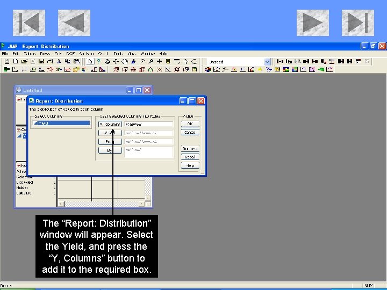Click the optional Freq role box
This screenshot has width=387, height=290.
pyautogui.click(x=148, y=142)
